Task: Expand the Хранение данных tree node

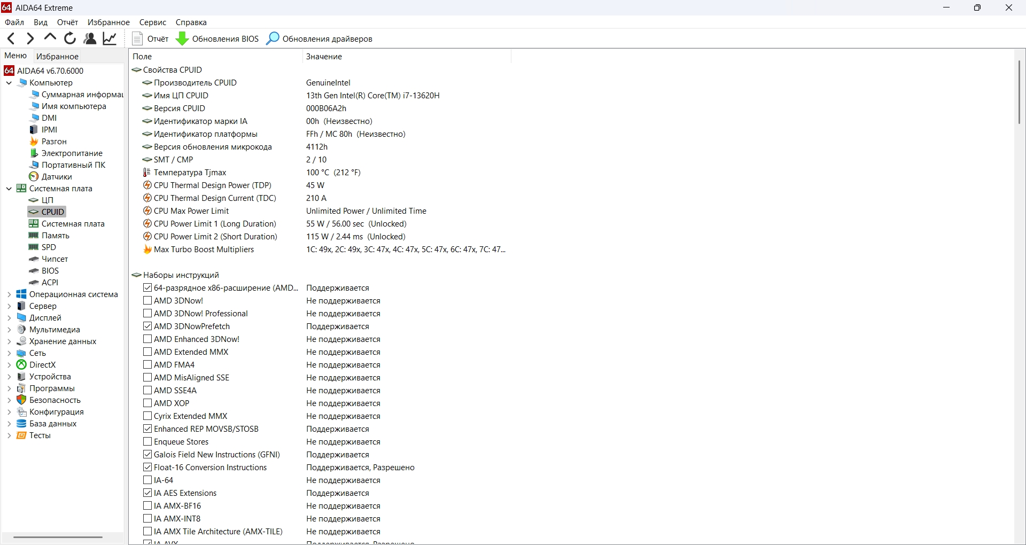Action: (x=9, y=341)
